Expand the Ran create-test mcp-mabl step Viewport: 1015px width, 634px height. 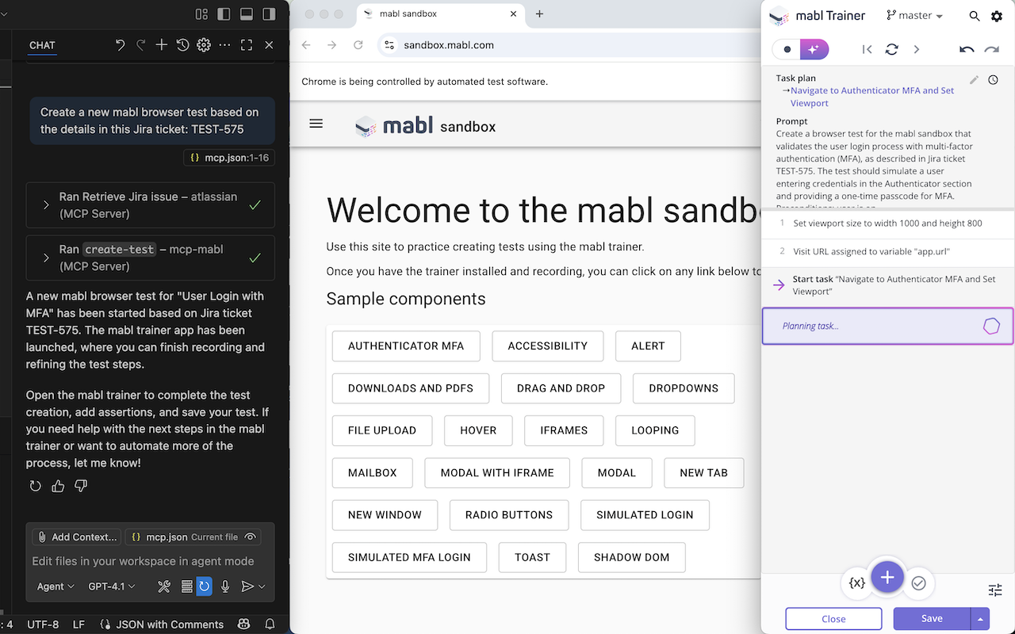(151, 258)
